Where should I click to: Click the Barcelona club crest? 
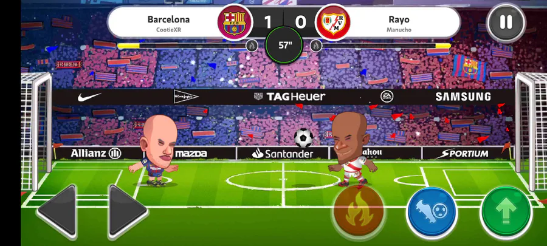tap(234, 22)
